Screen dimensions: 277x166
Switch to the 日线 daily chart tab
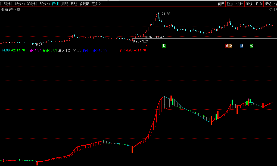55,4
